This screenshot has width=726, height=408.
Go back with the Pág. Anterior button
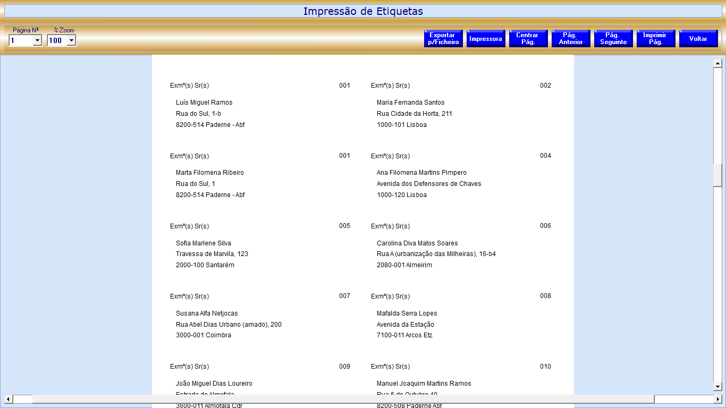[x=571, y=39]
